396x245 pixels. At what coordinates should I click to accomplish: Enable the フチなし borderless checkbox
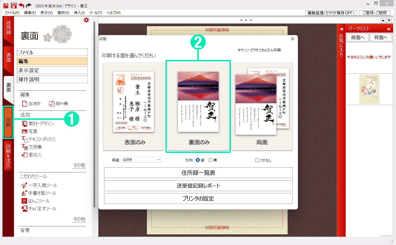click(257, 160)
